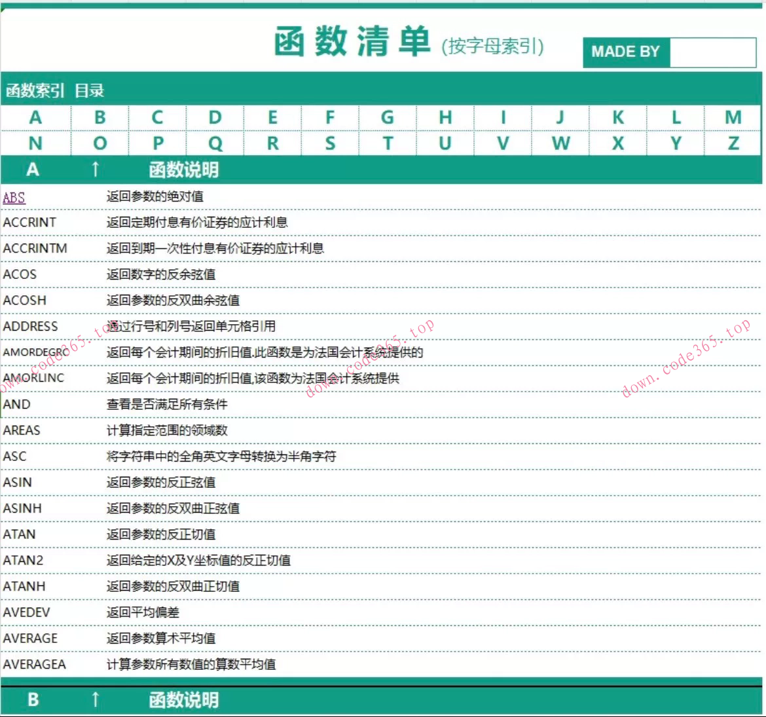The image size is (766, 717).
Task: Navigate to letter Z functions
Action: click(x=733, y=143)
